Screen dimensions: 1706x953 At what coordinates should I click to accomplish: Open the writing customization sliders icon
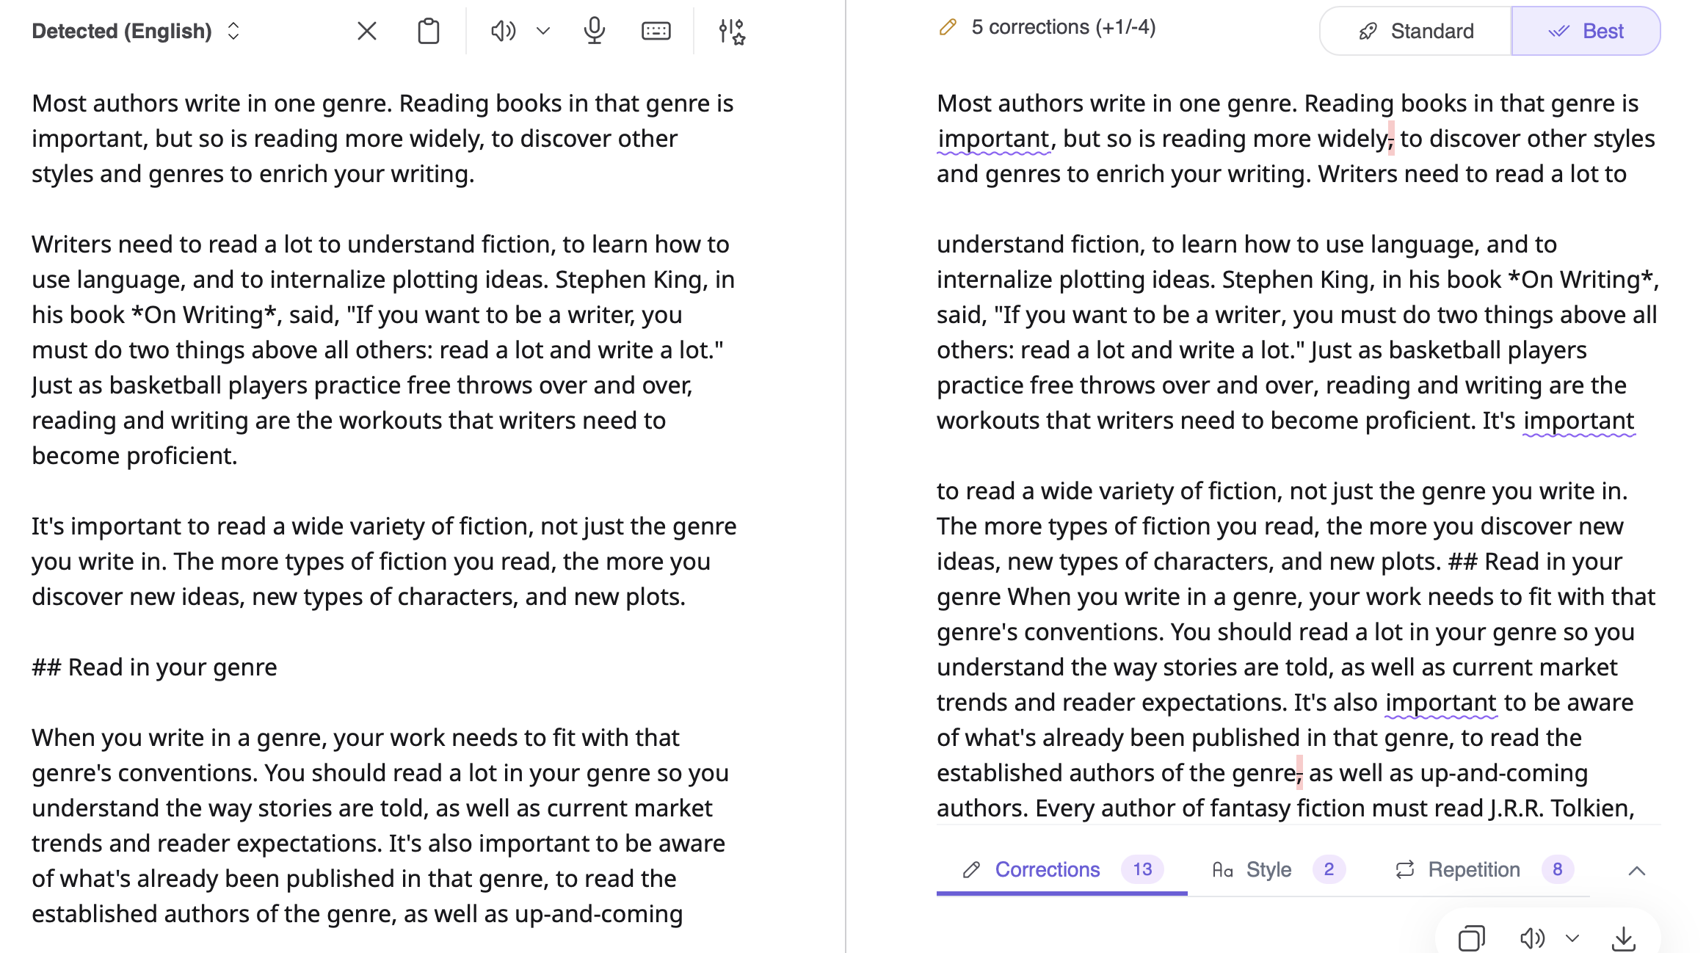732,31
